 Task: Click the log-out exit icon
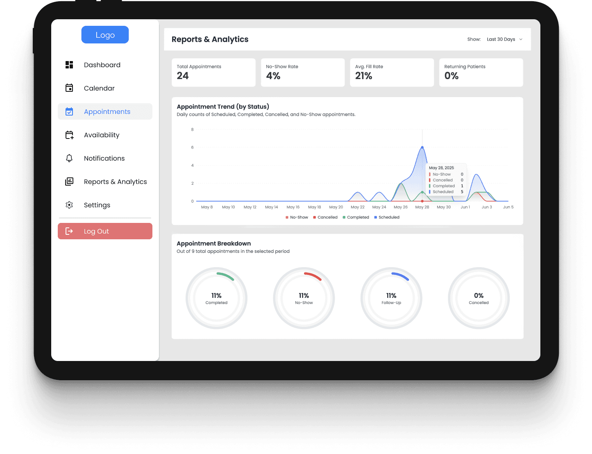[69, 231]
